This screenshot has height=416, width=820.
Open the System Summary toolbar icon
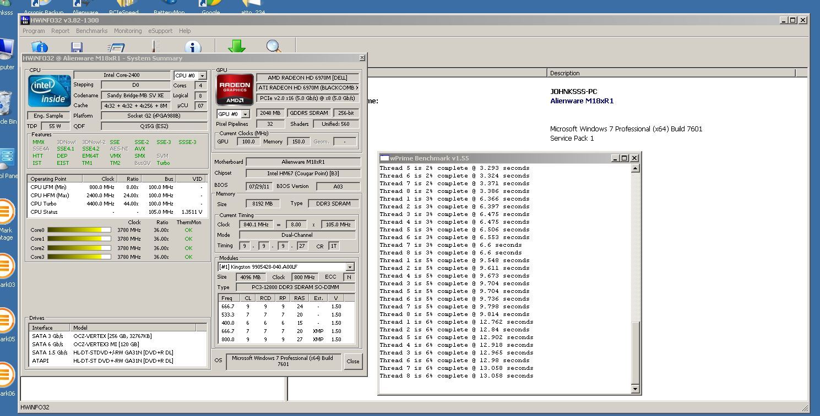coord(40,47)
